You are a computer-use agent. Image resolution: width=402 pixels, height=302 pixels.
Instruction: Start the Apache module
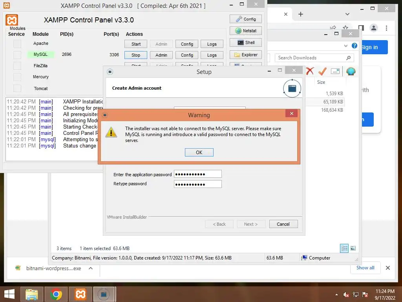[x=136, y=44]
